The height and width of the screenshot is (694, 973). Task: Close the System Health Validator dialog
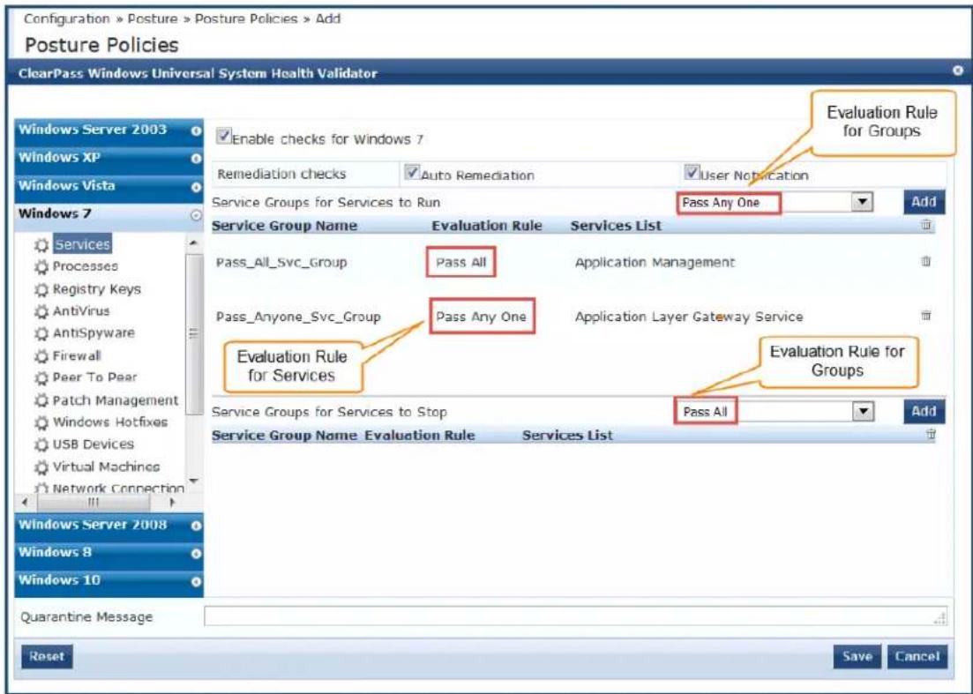(958, 71)
